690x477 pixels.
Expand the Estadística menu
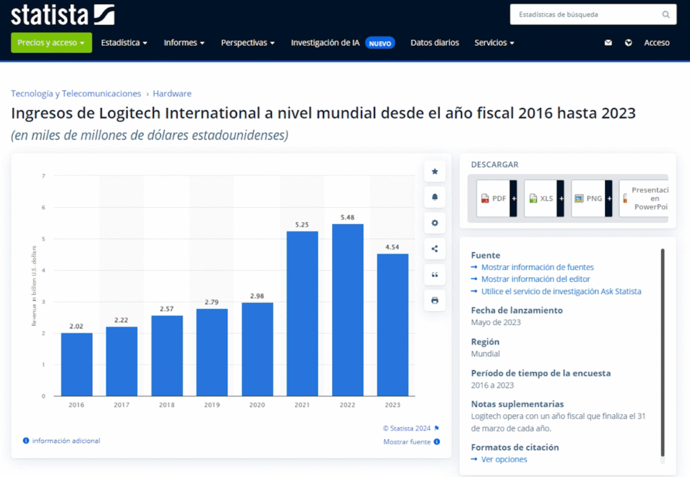[x=124, y=43]
